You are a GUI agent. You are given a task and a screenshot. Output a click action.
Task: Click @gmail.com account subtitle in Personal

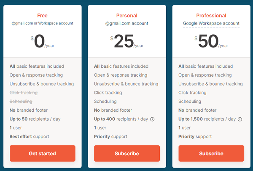(x=126, y=23)
